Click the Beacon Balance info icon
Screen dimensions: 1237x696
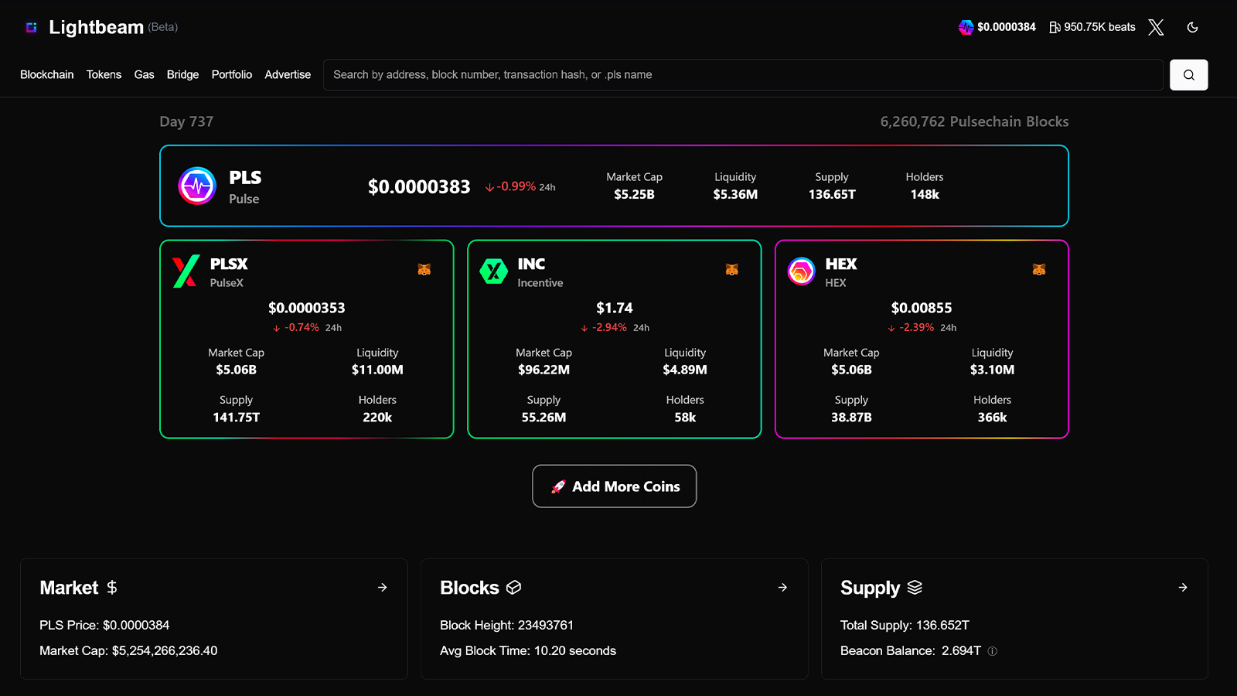tap(993, 651)
